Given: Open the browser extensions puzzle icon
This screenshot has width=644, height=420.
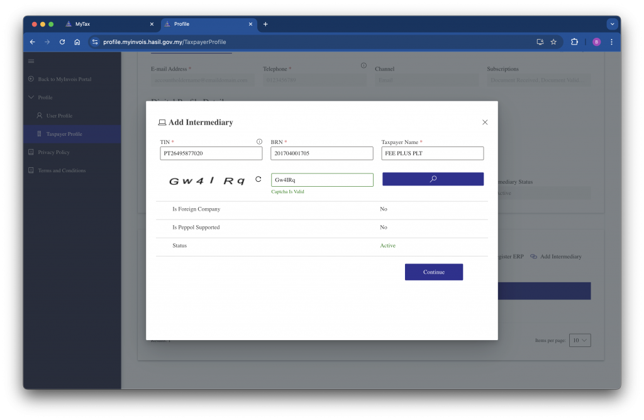Looking at the screenshot, I should pos(574,42).
